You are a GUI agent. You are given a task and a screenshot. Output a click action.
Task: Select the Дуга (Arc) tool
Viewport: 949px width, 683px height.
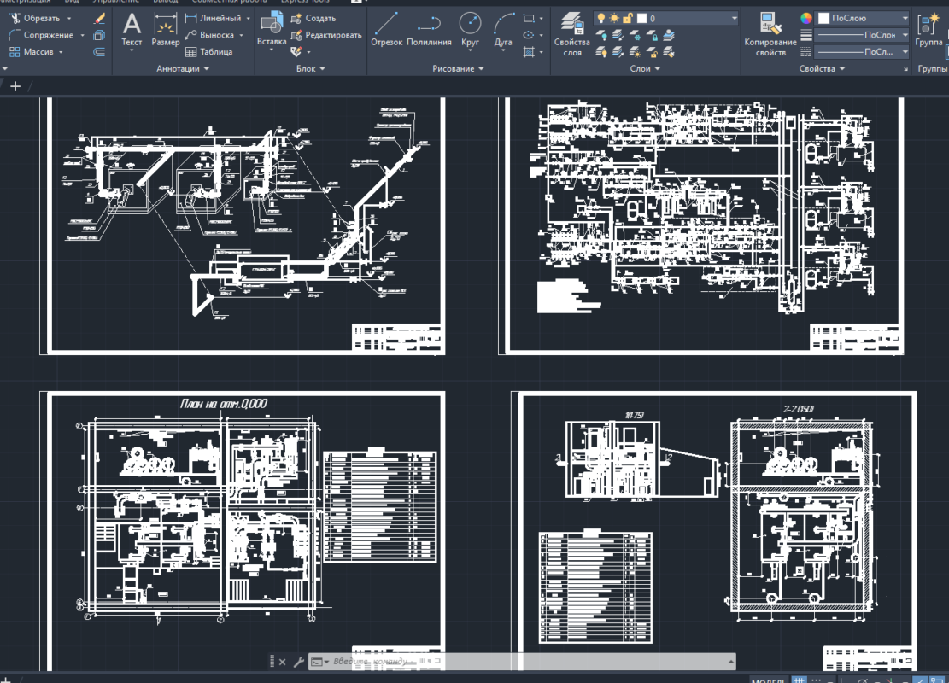(x=503, y=30)
